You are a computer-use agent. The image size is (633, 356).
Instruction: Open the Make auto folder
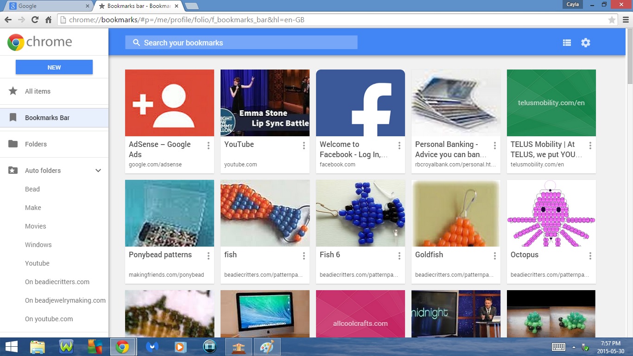33,208
